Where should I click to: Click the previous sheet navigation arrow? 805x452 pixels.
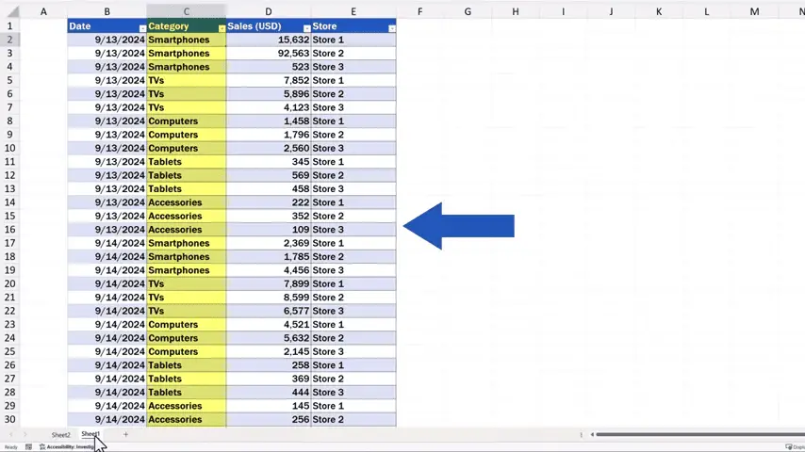[x=11, y=435]
